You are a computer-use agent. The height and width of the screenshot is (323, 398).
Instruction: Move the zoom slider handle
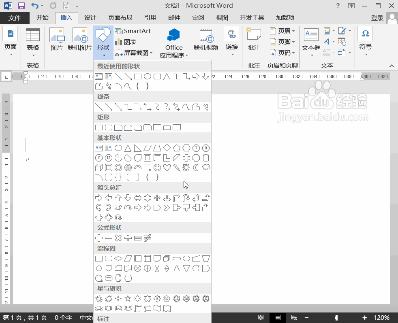pos(336,318)
